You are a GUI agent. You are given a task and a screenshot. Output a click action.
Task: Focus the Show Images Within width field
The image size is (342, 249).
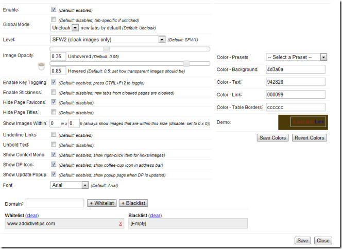click(55, 123)
